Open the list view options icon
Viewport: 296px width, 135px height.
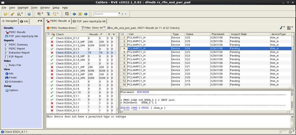[289, 28]
